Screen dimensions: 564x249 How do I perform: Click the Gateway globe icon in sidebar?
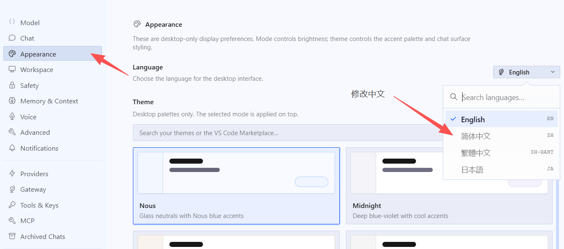(x=12, y=189)
